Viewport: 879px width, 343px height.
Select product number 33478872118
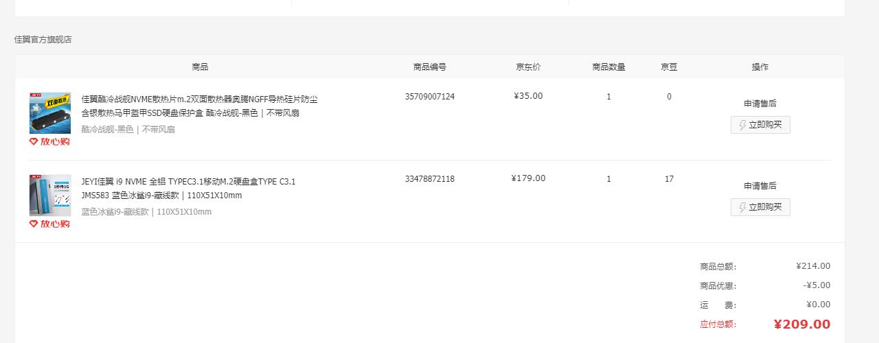(430, 179)
